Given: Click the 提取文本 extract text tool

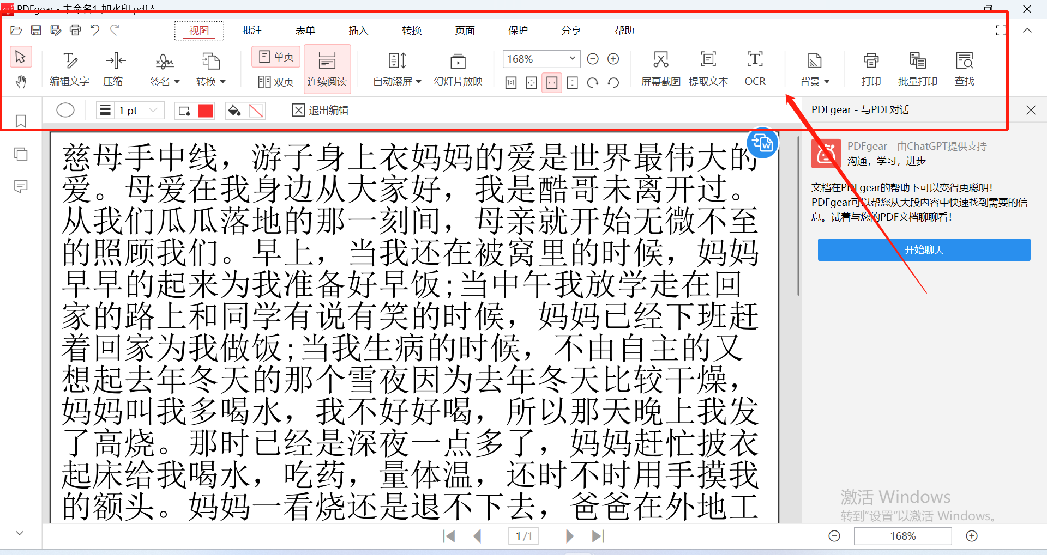Looking at the screenshot, I should tap(708, 69).
